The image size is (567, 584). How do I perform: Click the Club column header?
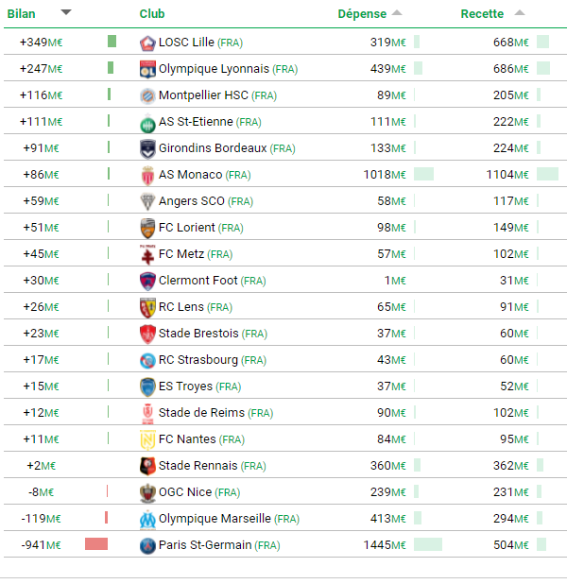click(x=152, y=14)
